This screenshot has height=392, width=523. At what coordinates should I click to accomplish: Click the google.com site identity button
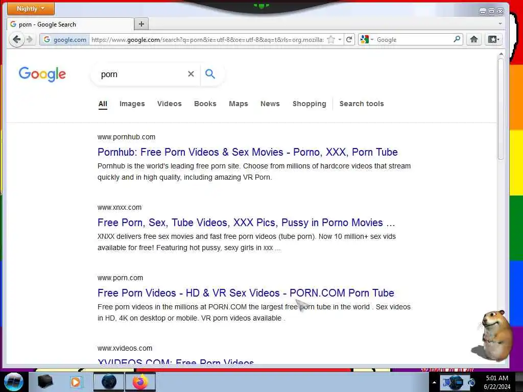click(65, 40)
